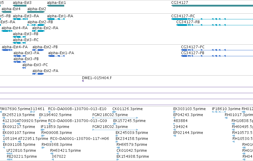Click RH63421.5prime EST label
The height and width of the screenshot is (161, 253).
pos(65,151)
